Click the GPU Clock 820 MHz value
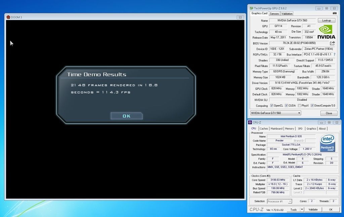The width and height of the screenshot is (344, 217). click(276, 88)
